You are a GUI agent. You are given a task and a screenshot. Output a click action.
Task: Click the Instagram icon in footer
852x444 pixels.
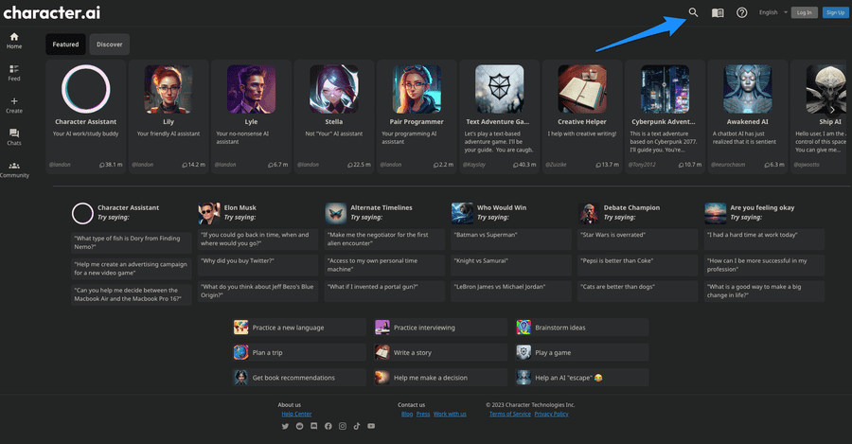coord(343,426)
